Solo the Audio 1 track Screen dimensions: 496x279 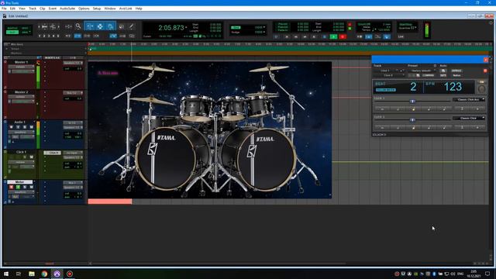[25, 127]
